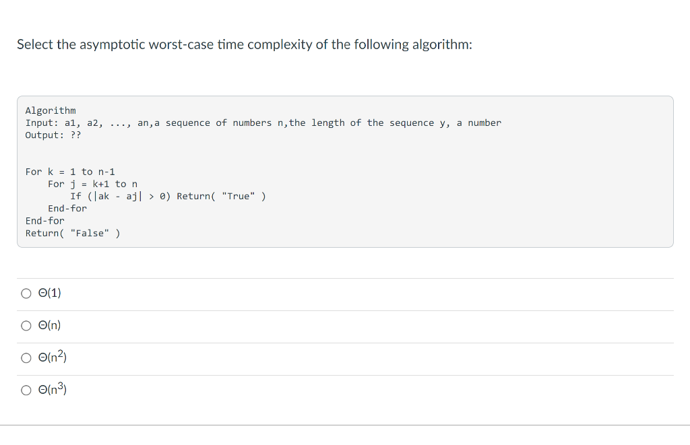690x445 pixels.
Task: Select the Θ(1) radio button
Action: pyautogui.click(x=26, y=294)
